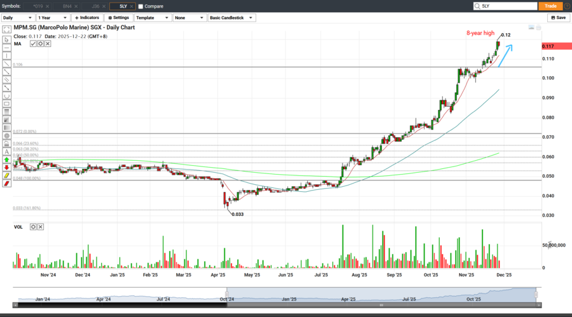
Task: Select the horizontal line drawing tool
Action: (6, 47)
